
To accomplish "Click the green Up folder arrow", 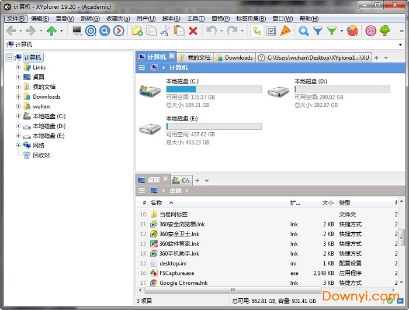I will 51,31.
